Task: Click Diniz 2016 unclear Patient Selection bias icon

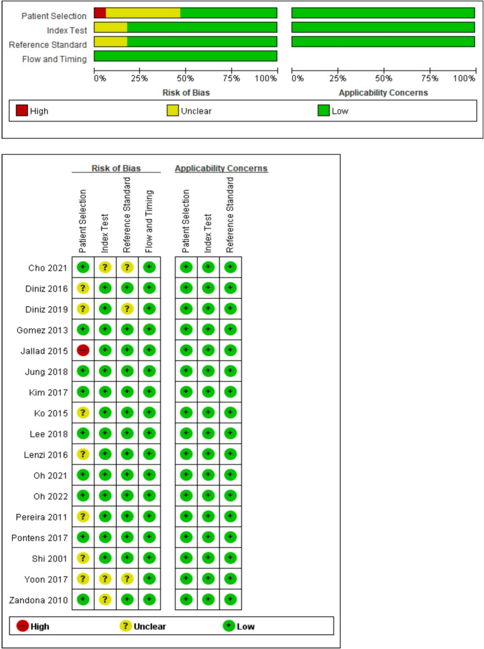Action: click(x=83, y=288)
